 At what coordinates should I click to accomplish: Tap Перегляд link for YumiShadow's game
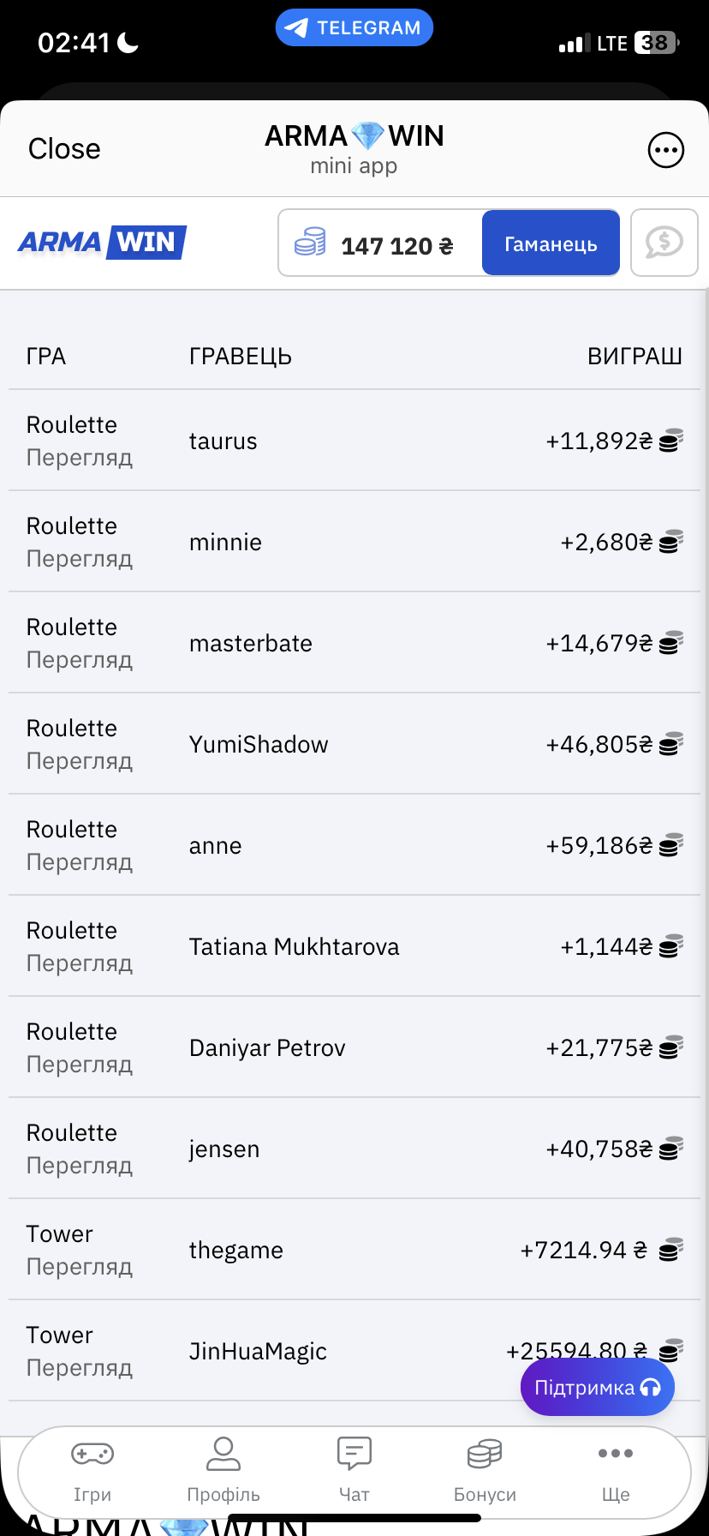[80, 762]
